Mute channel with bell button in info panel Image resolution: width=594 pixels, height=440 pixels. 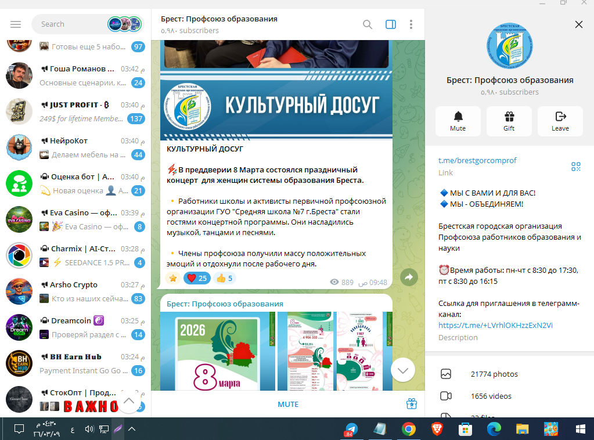tap(458, 121)
